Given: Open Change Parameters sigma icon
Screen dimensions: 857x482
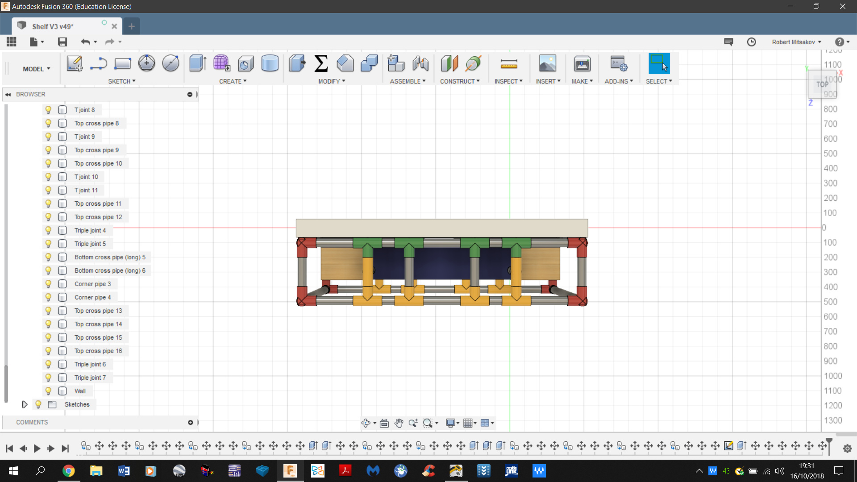Looking at the screenshot, I should coord(321,63).
